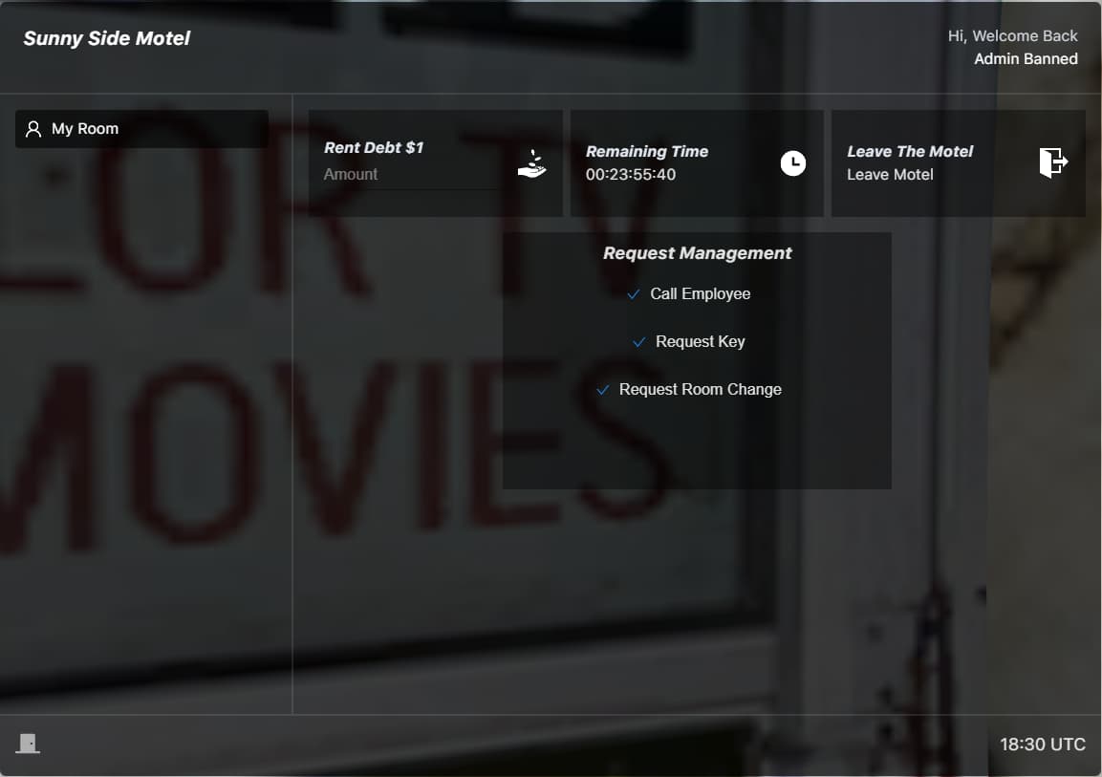
Task: Click the Remaining Time clock icon
Action: point(792,163)
